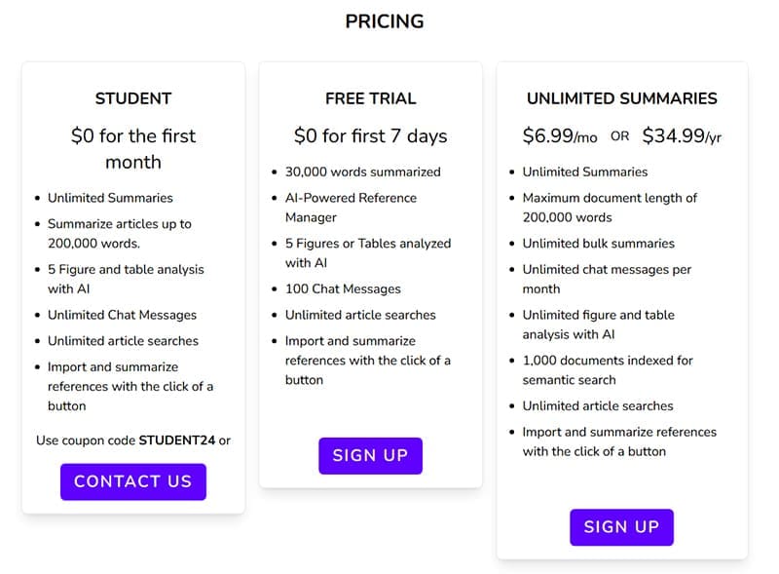Choose the $6.99/mo monthly price
Viewport: 779px width, 574px height.
pyautogui.click(x=560, y=136)
